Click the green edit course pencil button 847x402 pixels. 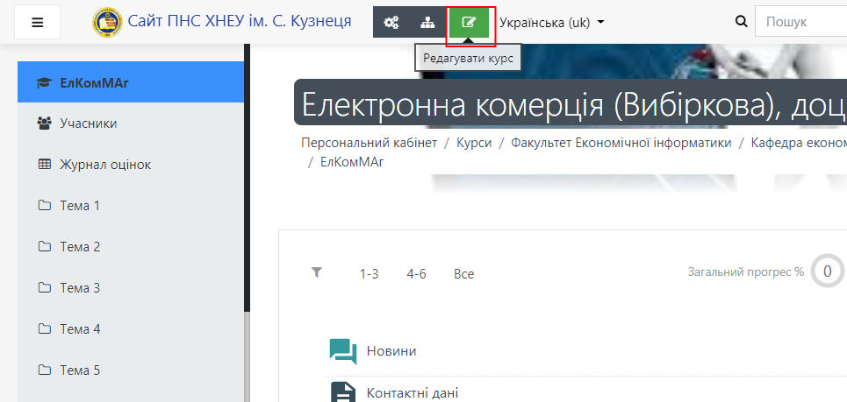(469, 22)
